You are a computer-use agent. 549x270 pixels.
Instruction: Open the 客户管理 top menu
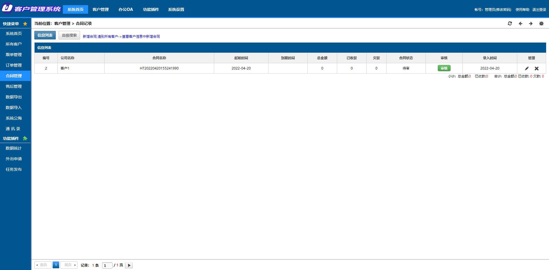(x=101, y=9)
